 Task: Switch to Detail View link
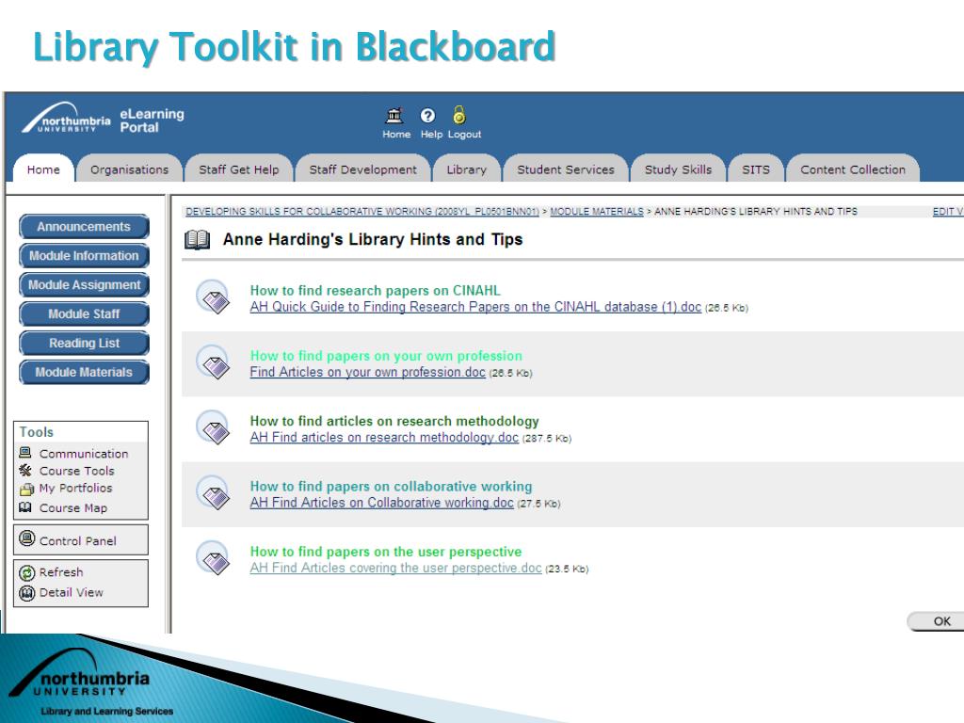pyautogui.click(x=72, y=593)
